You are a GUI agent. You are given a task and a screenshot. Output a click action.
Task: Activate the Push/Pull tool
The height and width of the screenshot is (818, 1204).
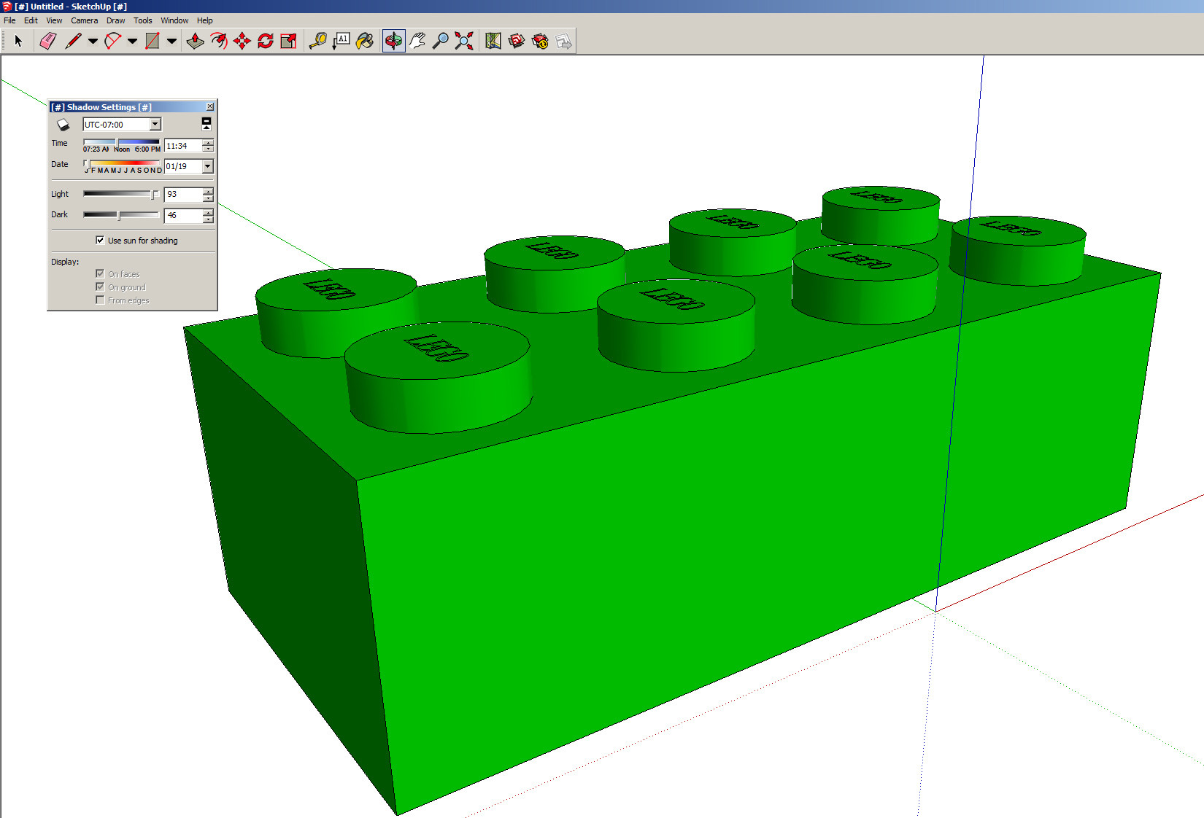(x=195, y=41)
